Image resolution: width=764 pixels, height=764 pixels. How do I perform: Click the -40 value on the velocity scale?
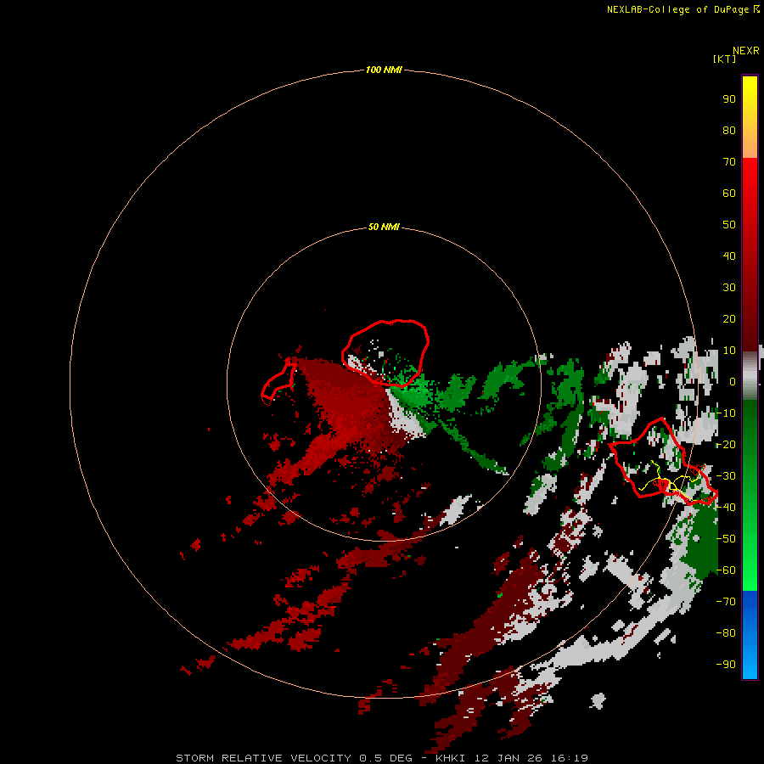[x=726, y=508]
